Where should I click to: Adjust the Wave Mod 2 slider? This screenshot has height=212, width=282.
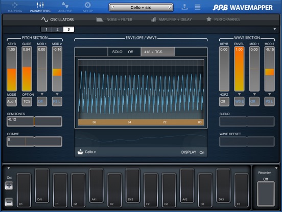pos(269,69)
